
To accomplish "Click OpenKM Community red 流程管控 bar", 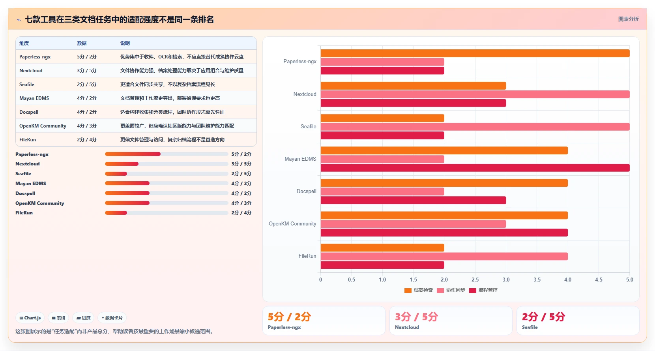I will 444,233.
